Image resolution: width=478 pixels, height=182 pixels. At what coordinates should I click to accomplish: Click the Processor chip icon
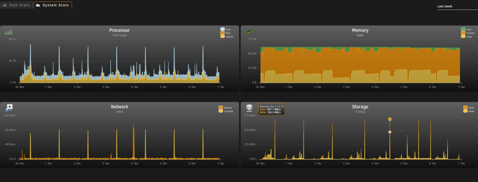9,31
